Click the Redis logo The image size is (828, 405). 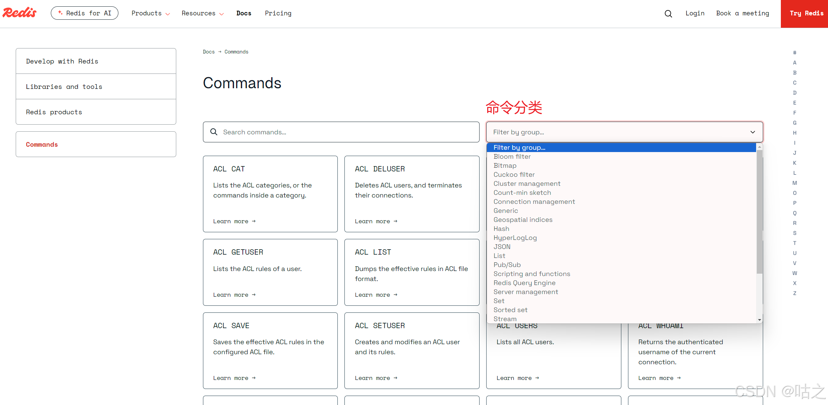(19, 13)
